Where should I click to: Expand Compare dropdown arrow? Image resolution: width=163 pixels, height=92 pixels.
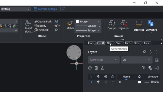(x=151, y=32)
